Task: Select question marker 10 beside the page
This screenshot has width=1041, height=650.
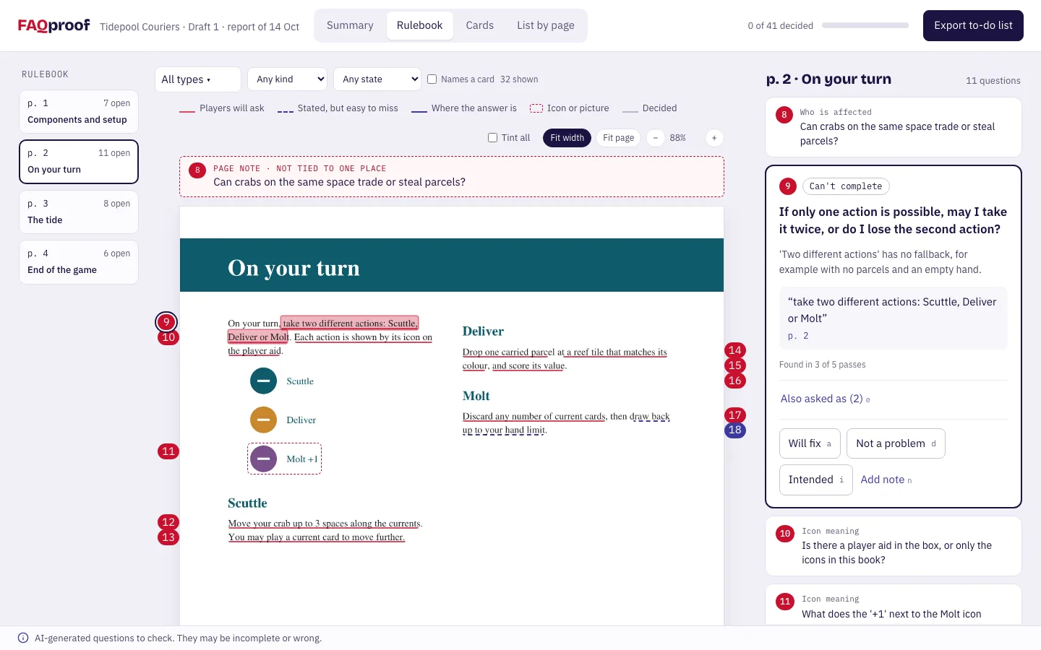Action: (x=168, y=337)
